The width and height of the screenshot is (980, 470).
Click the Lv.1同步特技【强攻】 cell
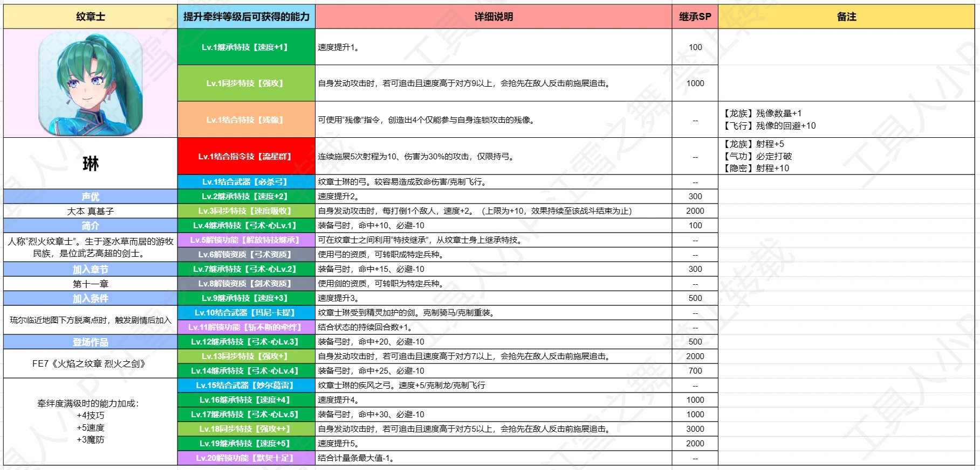coord(246,83)
